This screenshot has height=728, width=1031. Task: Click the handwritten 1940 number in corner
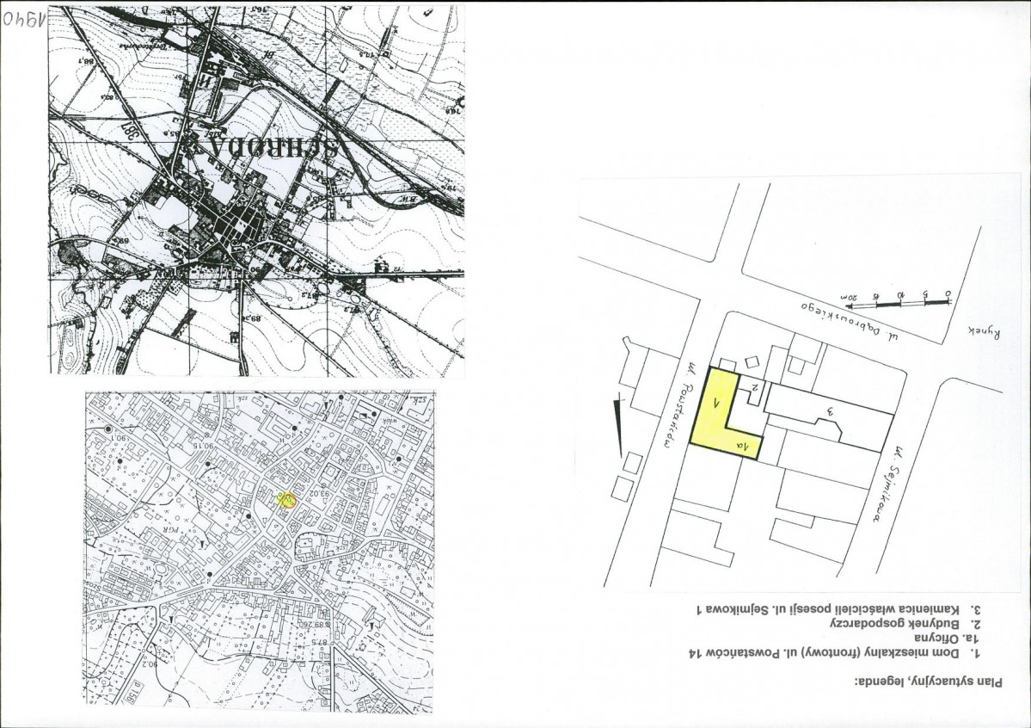pos(24,18)
